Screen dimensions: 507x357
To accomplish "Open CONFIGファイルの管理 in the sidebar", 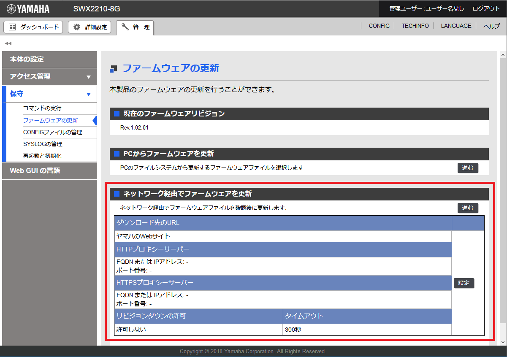I will [x=53, y=132].
